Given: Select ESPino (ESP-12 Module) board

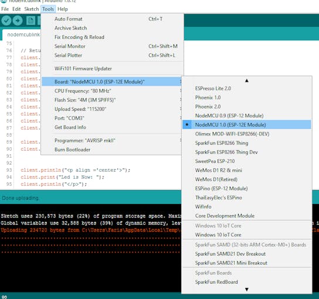Looking at the screenshot, I should [x=246, y=189].
